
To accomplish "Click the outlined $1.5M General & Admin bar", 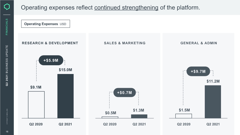I will tap(184, 116).
